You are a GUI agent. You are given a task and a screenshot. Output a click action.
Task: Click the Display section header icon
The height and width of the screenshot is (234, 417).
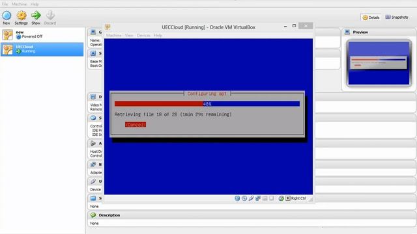(x=93, y=97)
